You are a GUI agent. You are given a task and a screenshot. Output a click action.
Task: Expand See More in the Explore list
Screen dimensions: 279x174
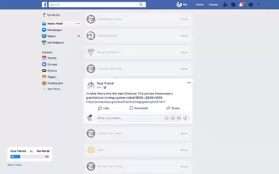point(55,89)
